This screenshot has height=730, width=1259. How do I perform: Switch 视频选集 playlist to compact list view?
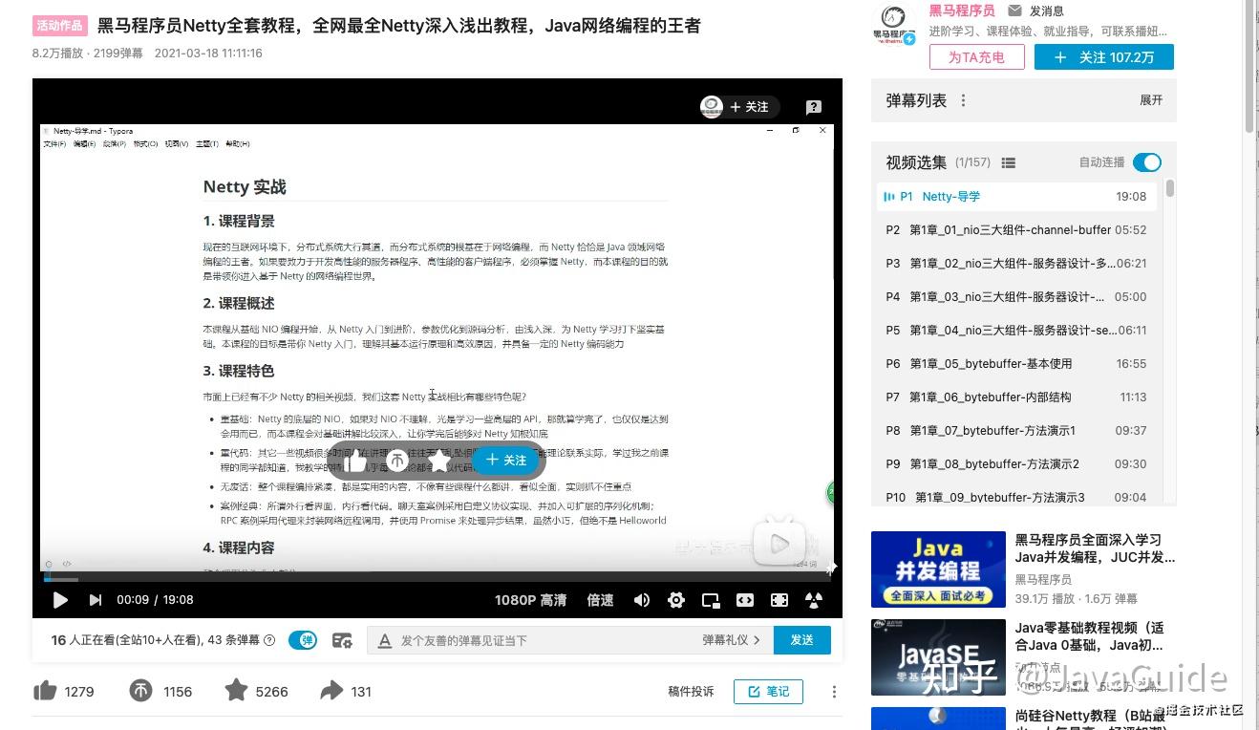click(x=1008, y=162)
